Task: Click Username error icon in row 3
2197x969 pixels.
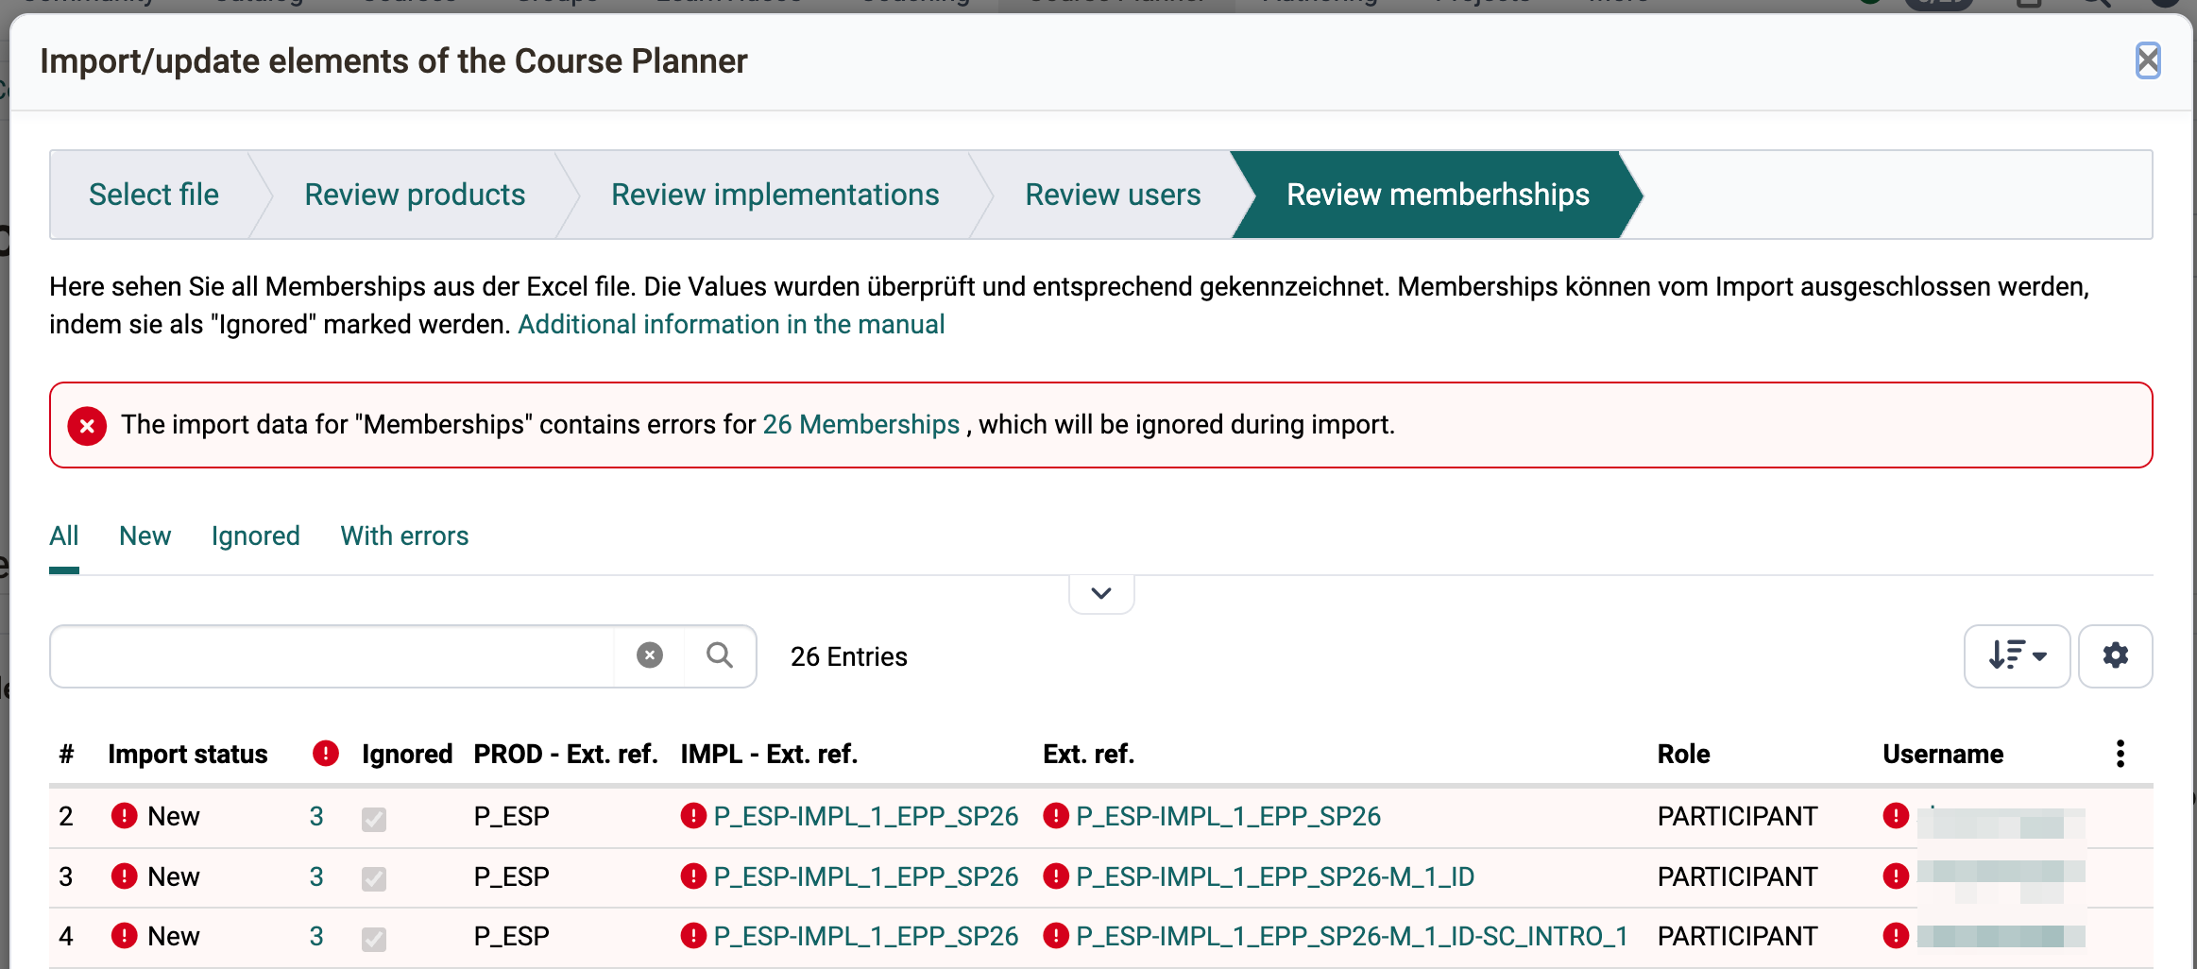Action: pyautogui.click(x=1896, y=876)
